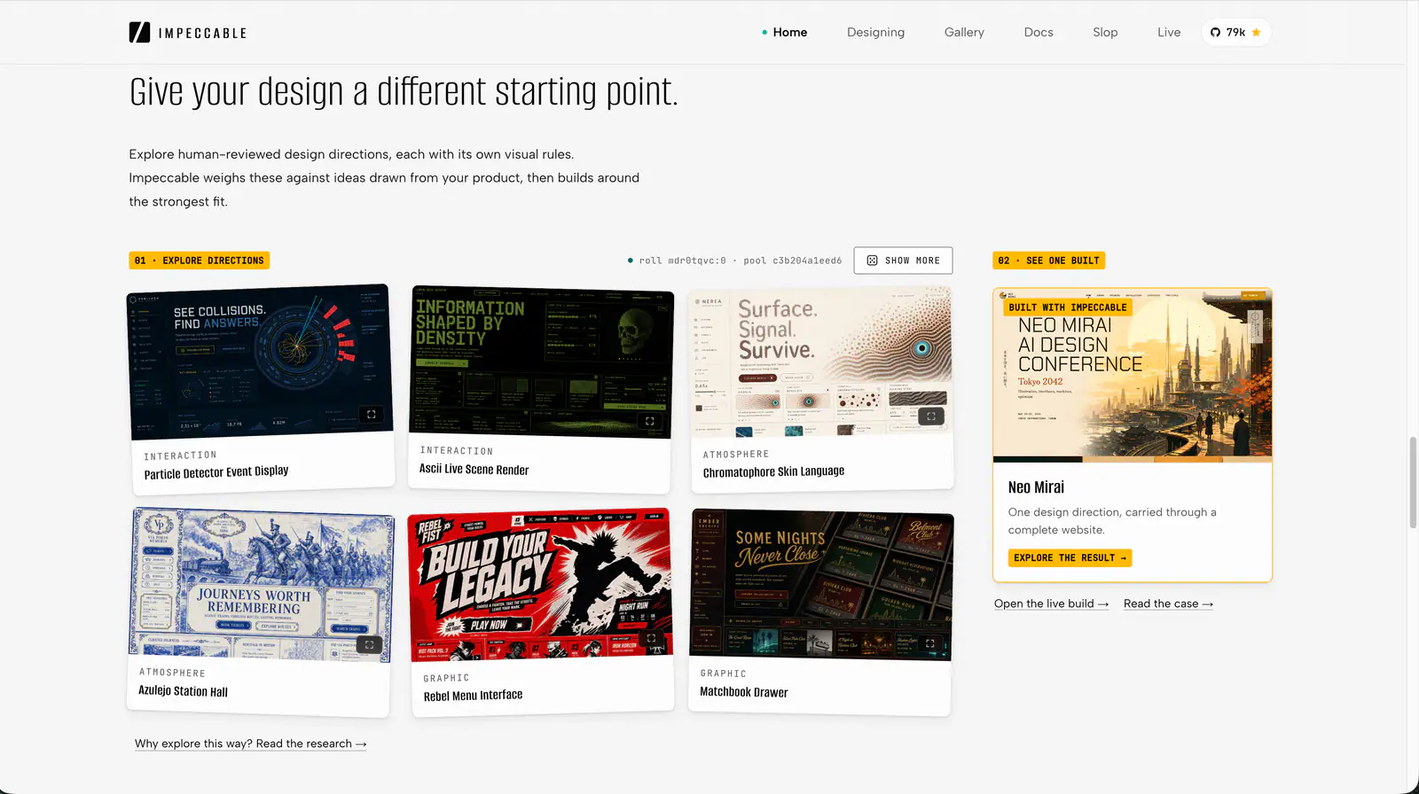Click the Neo Mirai card title
This screenshot has height=794, width=1419.
point(1036,487)
